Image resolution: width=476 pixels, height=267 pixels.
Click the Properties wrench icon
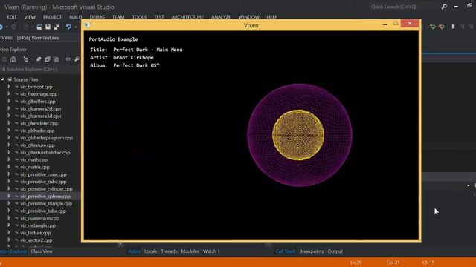click(x=77, y=59)
